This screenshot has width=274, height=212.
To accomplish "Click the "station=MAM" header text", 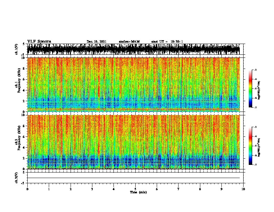I will [129, 42].
